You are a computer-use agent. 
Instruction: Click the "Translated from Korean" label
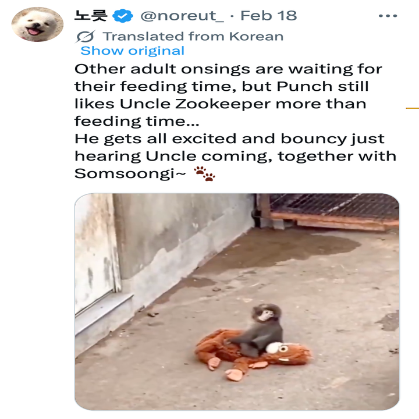(193, 36)
